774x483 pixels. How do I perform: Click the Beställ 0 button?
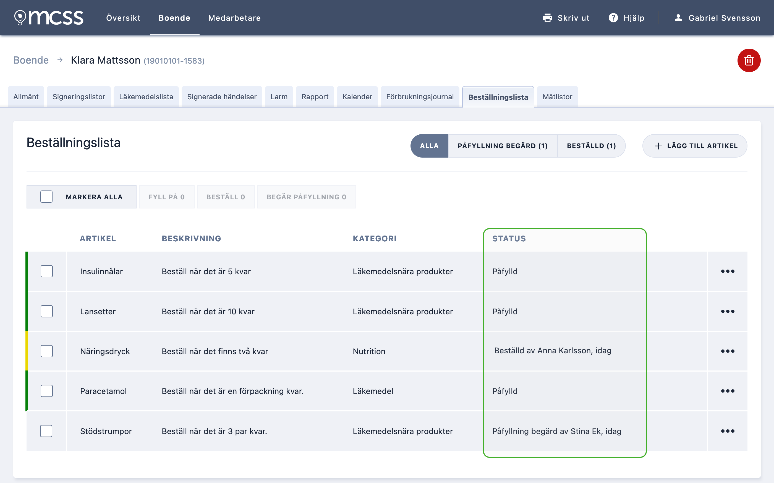coord(226,197)
